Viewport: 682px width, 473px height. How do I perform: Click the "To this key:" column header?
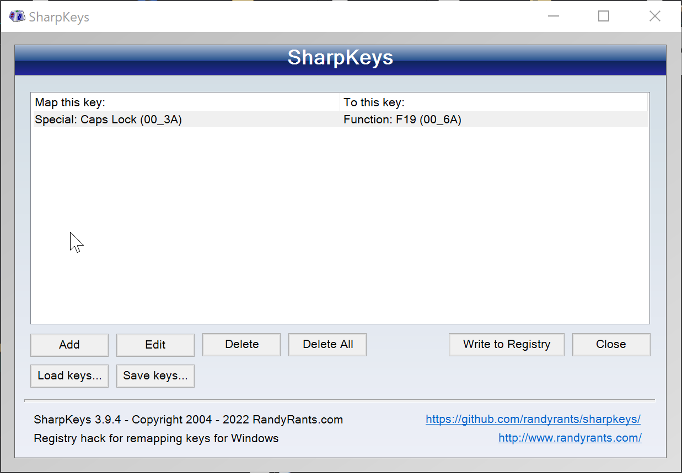[x=493, y=102]
